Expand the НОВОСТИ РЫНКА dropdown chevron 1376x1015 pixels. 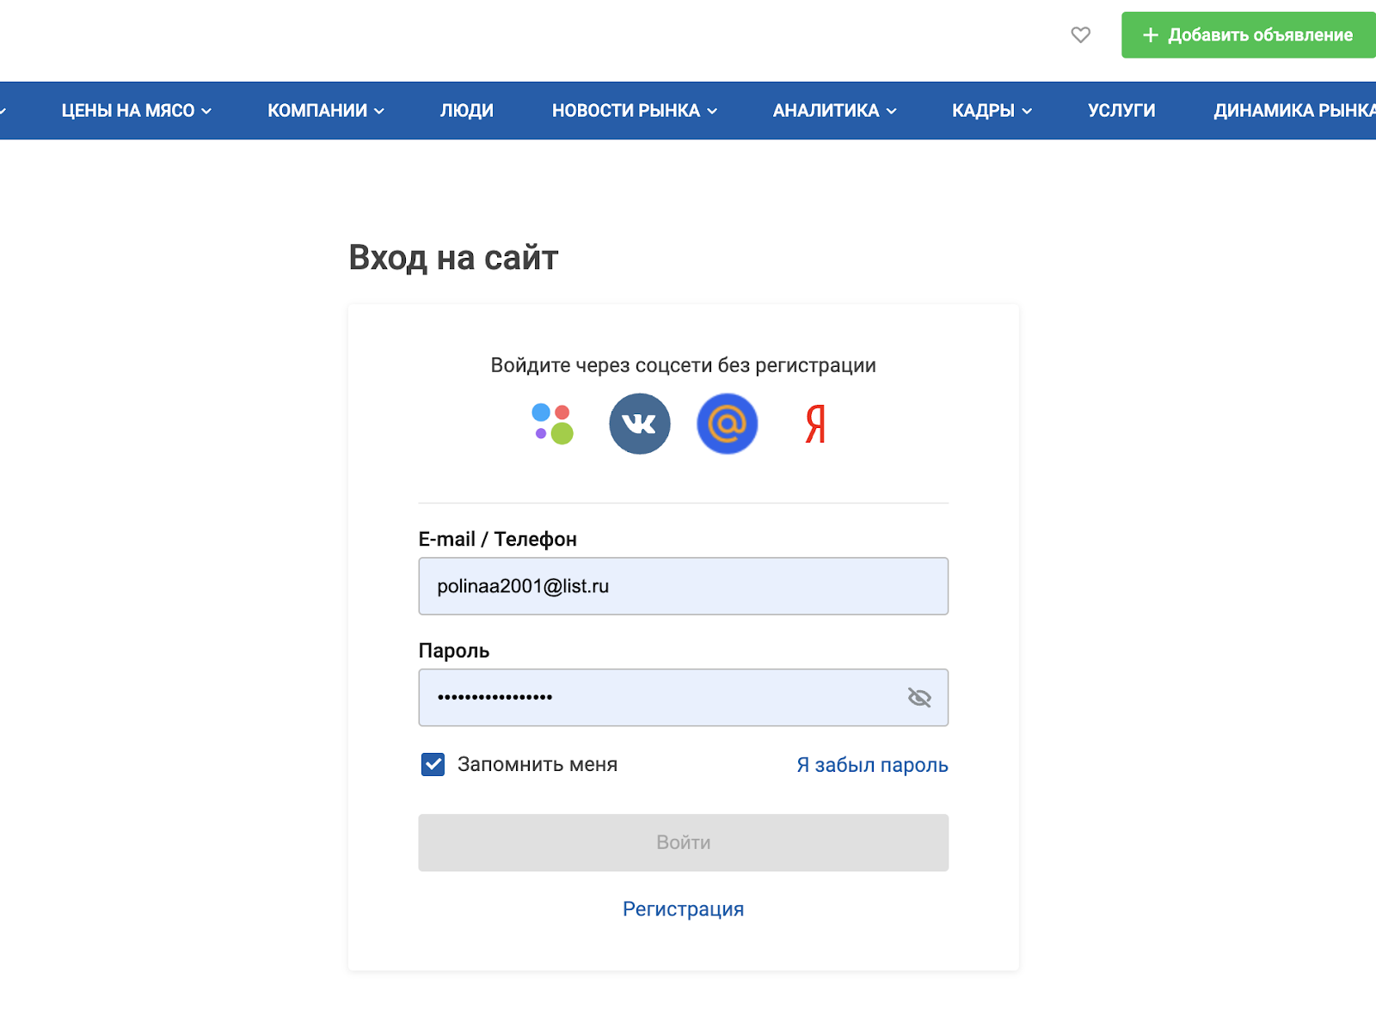712,111
